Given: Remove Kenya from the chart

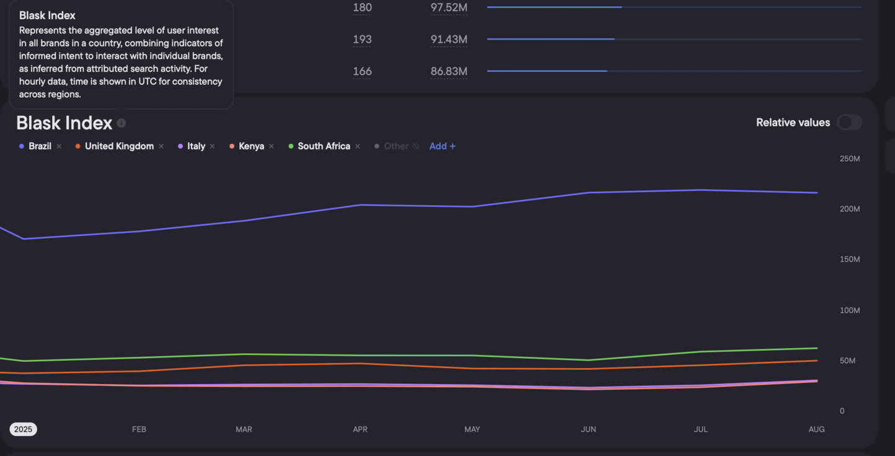Looking at the screenshot, I should [x=271, y=146].
